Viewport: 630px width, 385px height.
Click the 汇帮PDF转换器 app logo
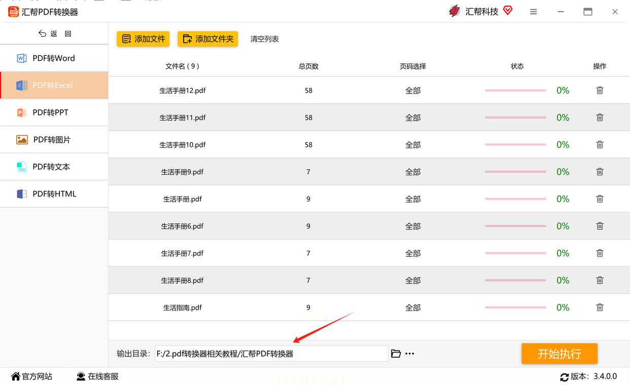(14, 12)
